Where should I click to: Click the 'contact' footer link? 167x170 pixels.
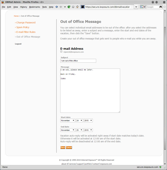coord(96,164)
